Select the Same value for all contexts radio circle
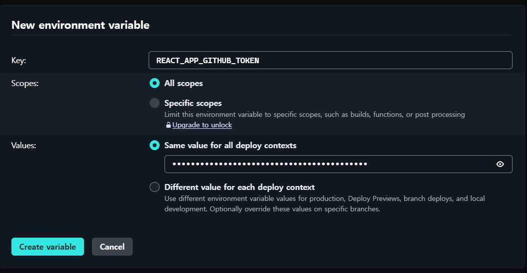This screenshot has width=527, height=273. click(x=155, y=146)
